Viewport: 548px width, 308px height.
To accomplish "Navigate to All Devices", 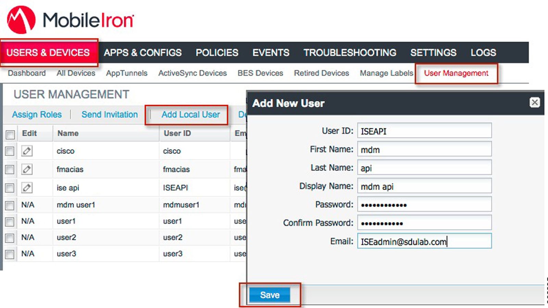I will click(x=76, y=73).
